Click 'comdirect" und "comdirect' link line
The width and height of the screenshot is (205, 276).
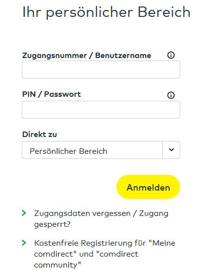(86, 254)
